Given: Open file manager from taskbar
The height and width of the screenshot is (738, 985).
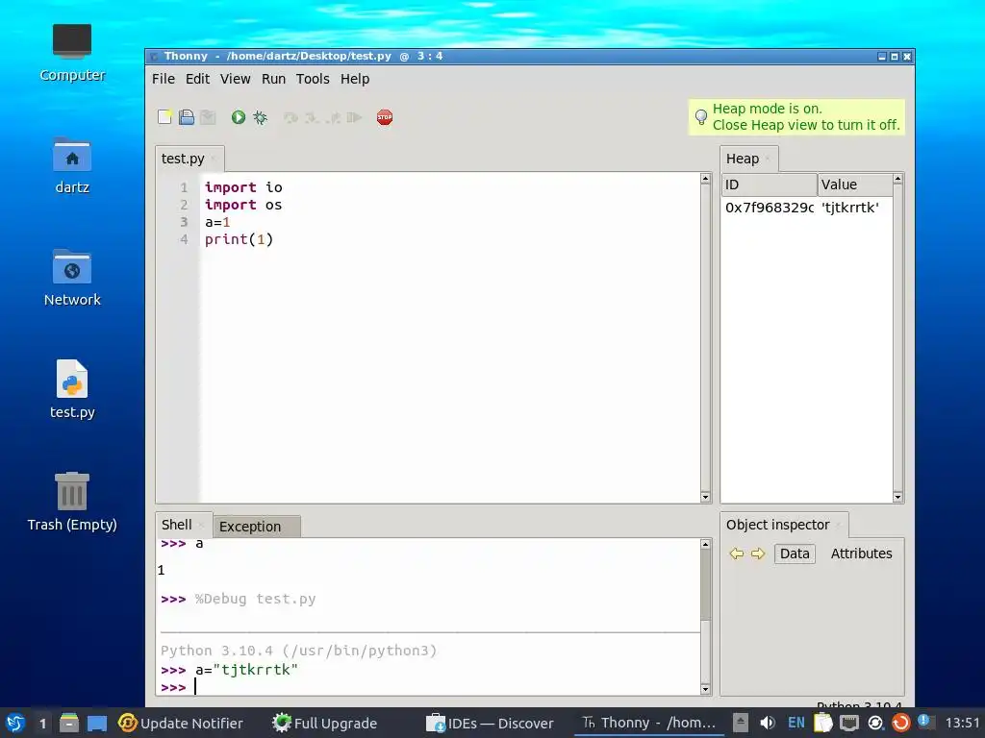Looking at the screenshot, I should click(x=69, y=723).
